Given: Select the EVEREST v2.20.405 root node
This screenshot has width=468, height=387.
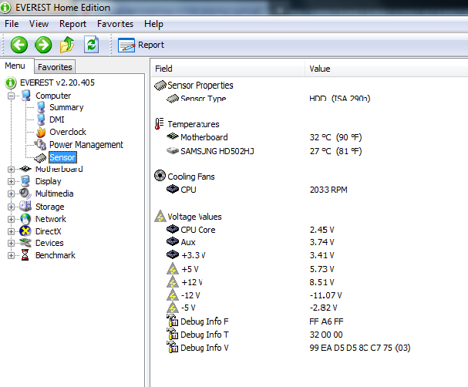Looking at the screenshot, I should [x=57, y=82].
